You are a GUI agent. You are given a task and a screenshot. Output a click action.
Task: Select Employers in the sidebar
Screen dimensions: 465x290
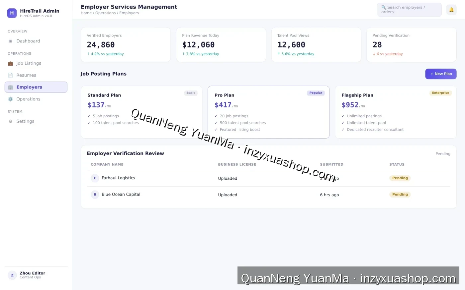(36, 87)
